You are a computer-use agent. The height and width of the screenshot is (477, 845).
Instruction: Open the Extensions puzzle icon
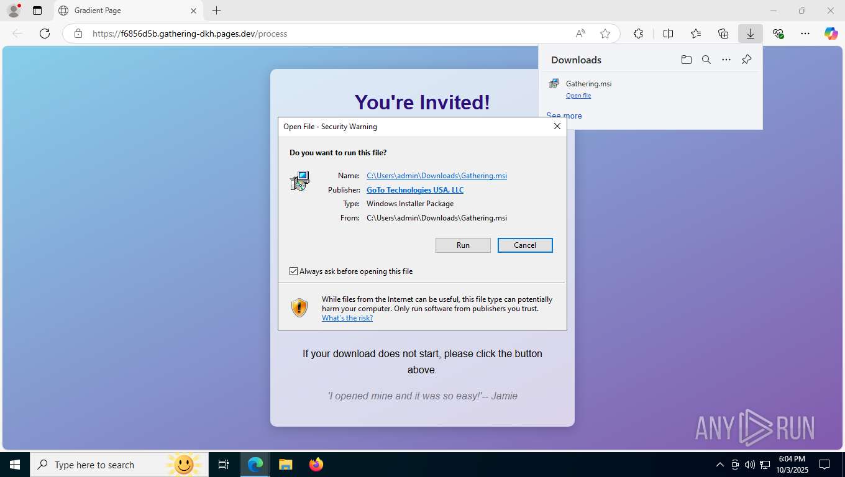tap(638, 34)
